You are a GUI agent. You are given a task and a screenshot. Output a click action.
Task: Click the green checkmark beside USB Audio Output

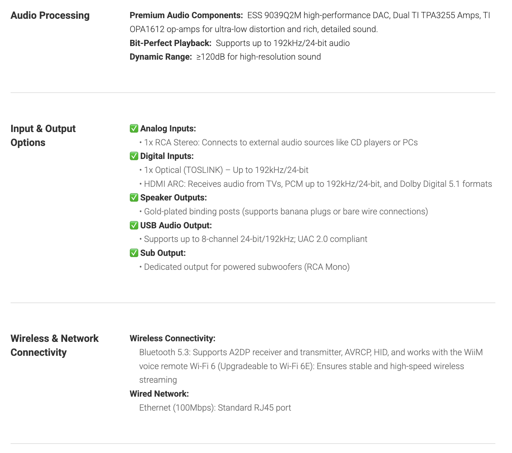[x=134, y=225]
